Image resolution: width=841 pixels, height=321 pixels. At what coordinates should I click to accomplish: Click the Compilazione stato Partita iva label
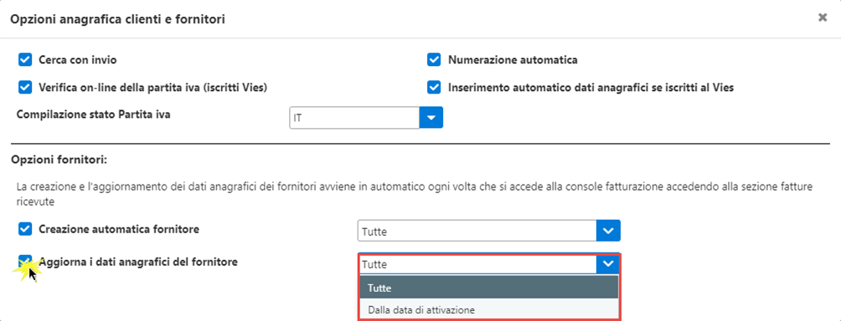[94, 114]
